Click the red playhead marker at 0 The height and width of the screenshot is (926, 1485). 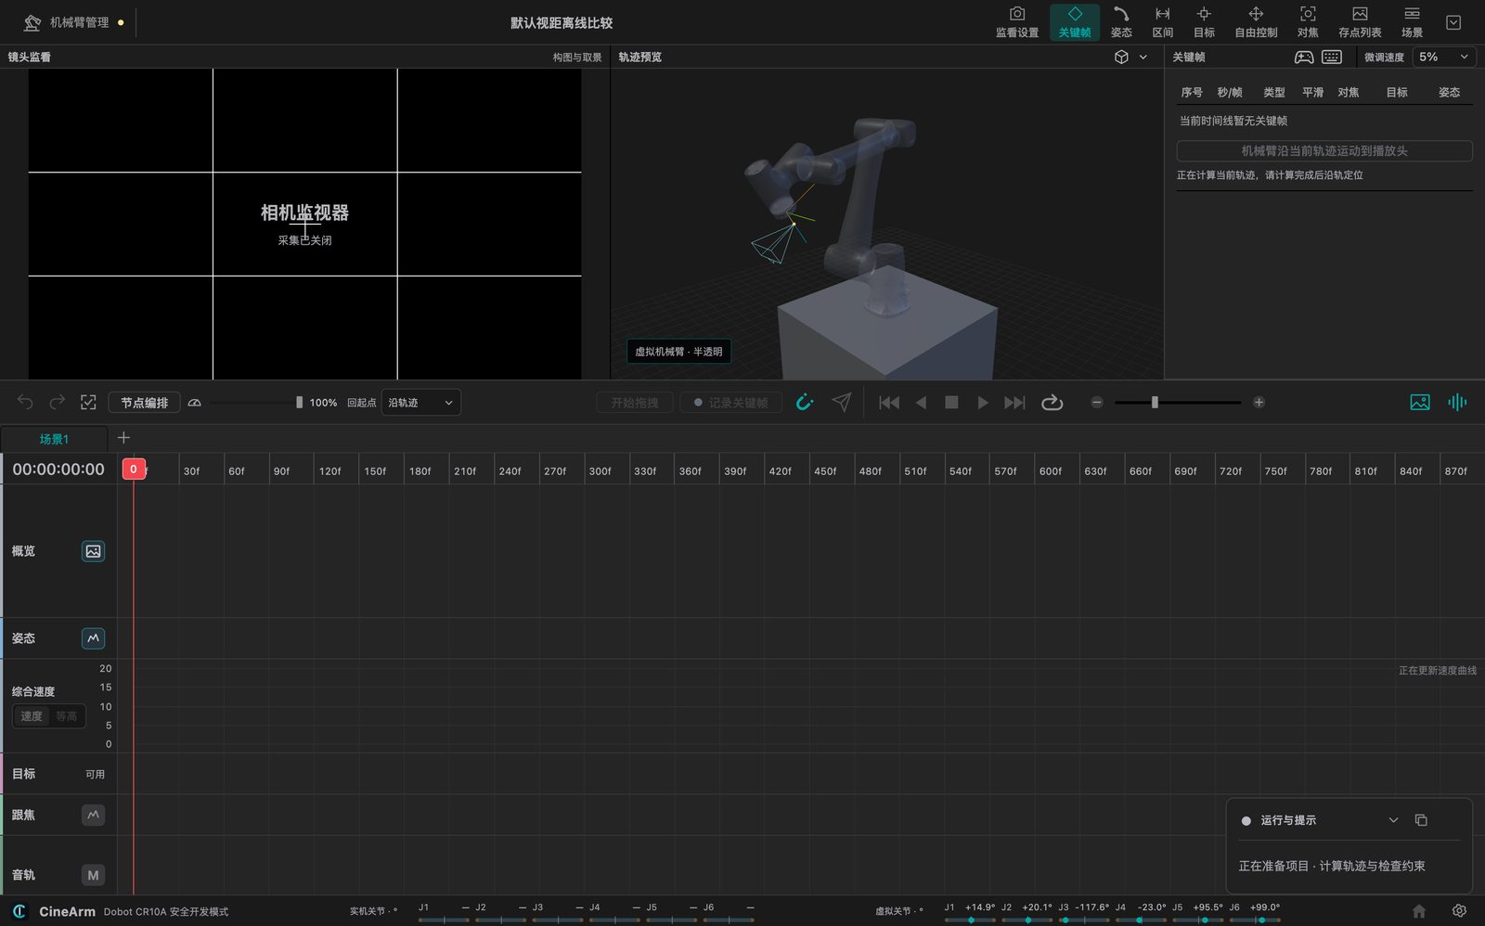click(134, 469)
